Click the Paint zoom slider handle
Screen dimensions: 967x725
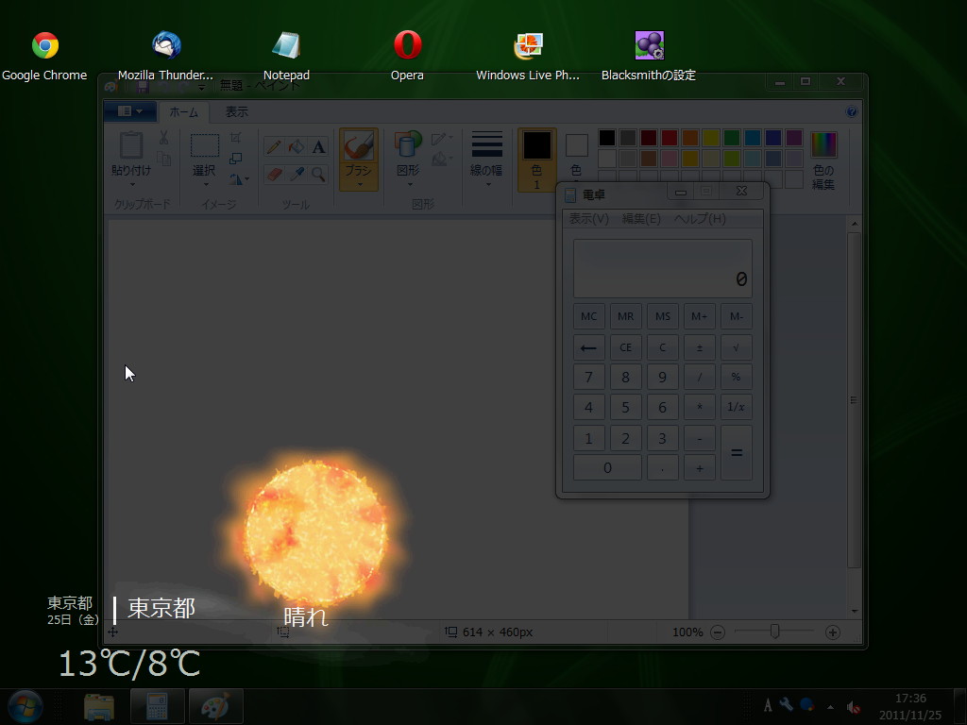click(774, 632)
